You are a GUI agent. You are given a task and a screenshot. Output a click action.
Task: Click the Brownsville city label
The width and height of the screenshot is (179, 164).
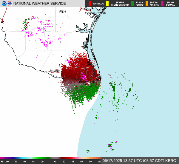pos(87,82)
